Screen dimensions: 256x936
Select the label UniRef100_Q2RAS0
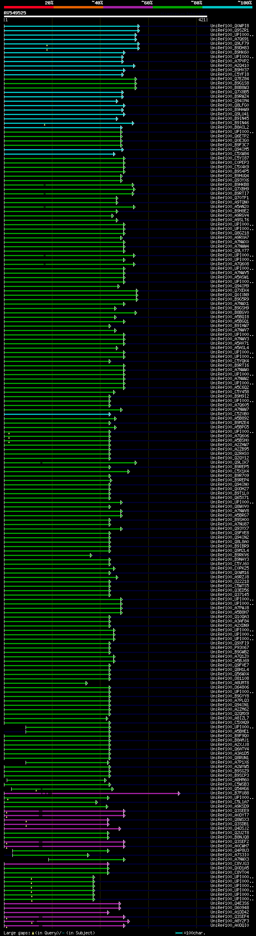pos(230,454)
